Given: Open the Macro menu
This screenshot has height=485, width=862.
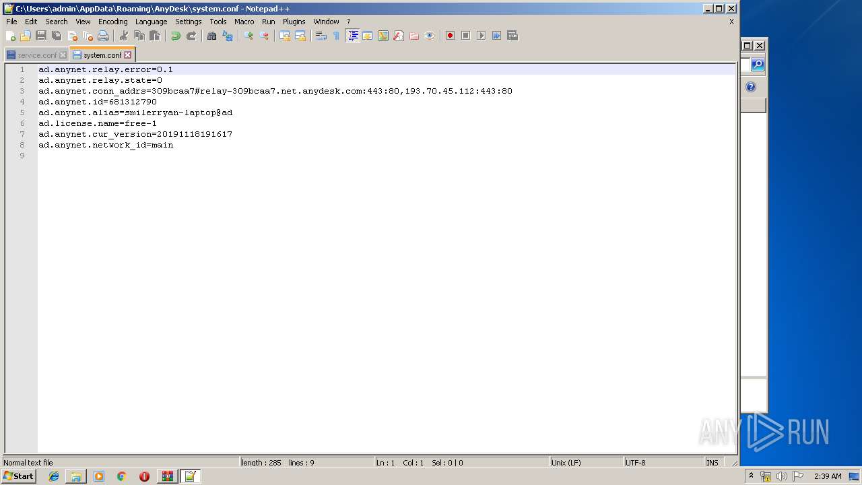Looking at the screenshot, I should point(244,22).
